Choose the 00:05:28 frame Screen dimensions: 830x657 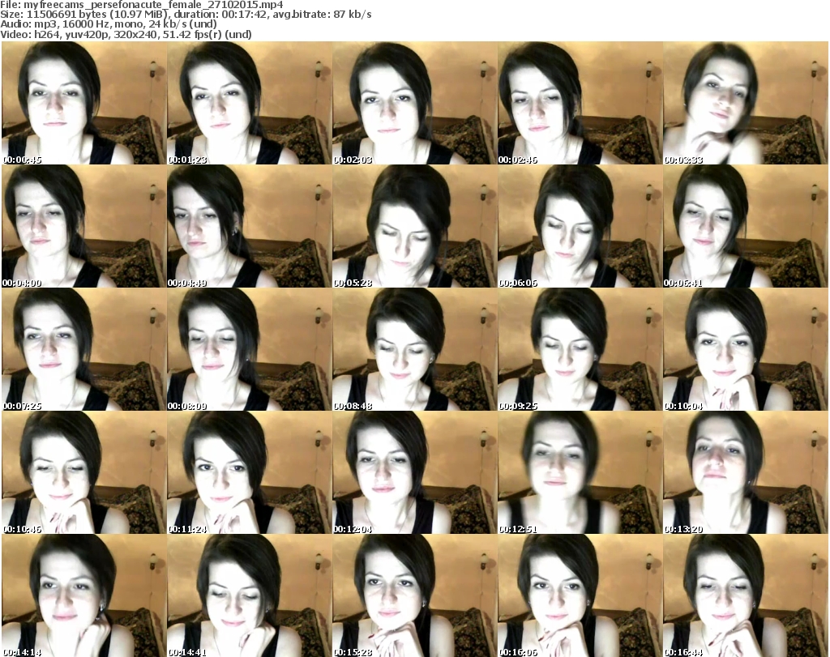pyautogui.click(x=415, y=226)
